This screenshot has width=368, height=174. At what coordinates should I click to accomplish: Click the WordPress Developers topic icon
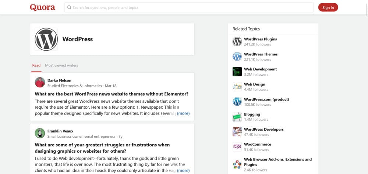click(x=237, y=132)
